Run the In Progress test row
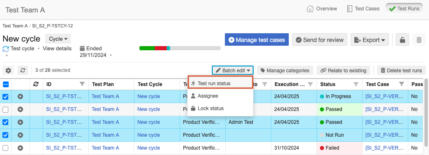 pyautogui.click(x=20, y=96)
